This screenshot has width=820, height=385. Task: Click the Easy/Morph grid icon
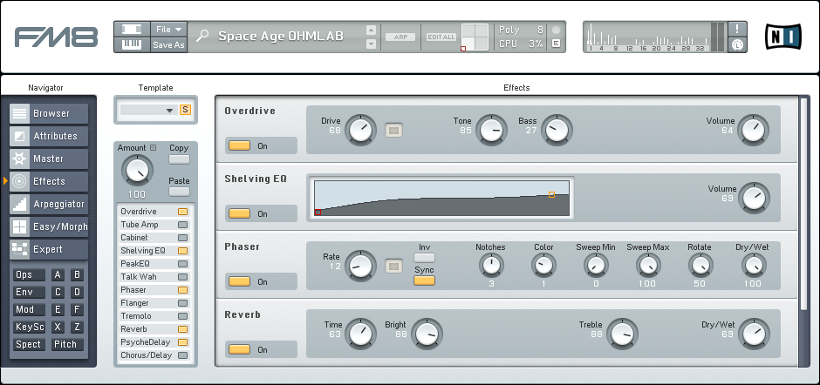20,226
